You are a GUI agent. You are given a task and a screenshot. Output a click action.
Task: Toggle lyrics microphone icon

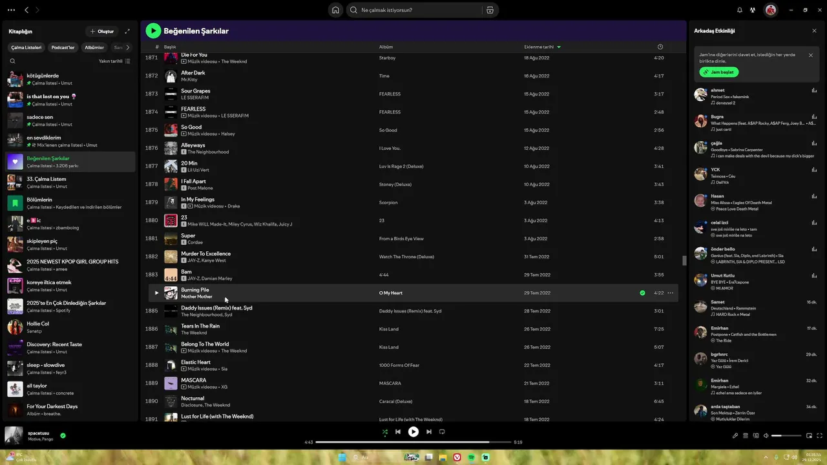735,435
